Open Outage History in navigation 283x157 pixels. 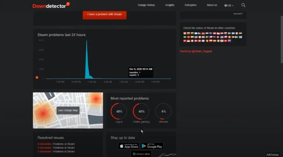point(146,5)
